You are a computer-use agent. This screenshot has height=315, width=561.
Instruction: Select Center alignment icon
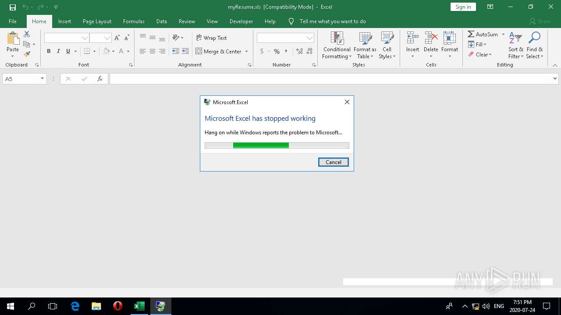(x=153, y=51)
